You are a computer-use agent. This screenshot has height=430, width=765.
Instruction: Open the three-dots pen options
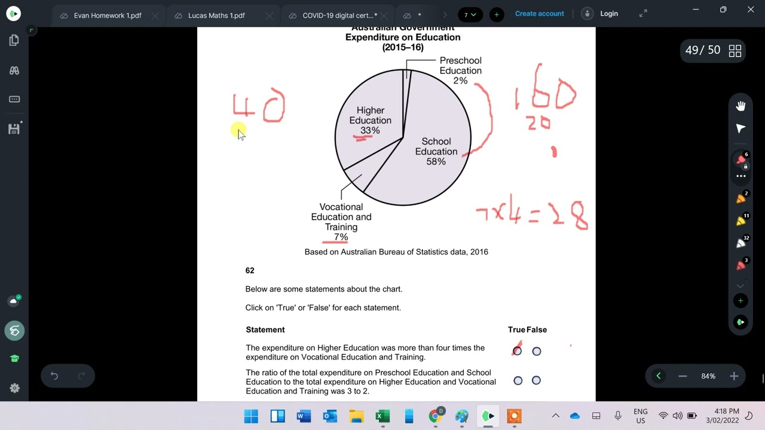point(740,176)
